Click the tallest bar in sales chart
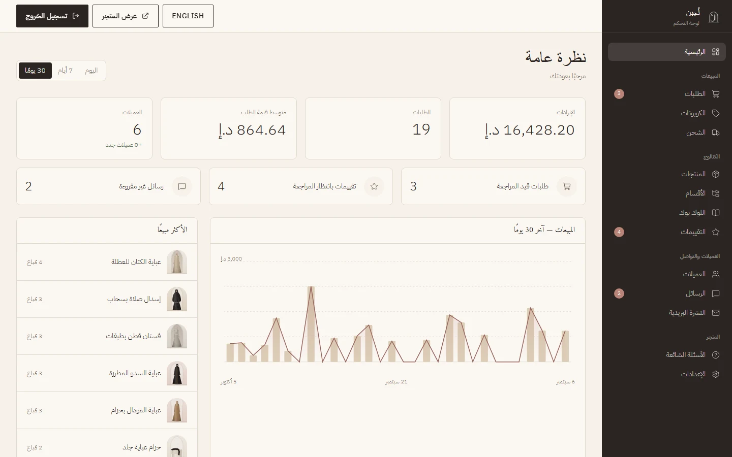Screen dimensions: 732x457 click(x=311, y=324)
